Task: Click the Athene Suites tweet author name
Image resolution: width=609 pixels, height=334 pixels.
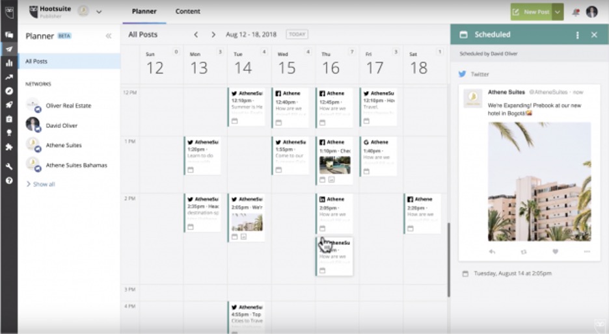Action: coord(506,92)
